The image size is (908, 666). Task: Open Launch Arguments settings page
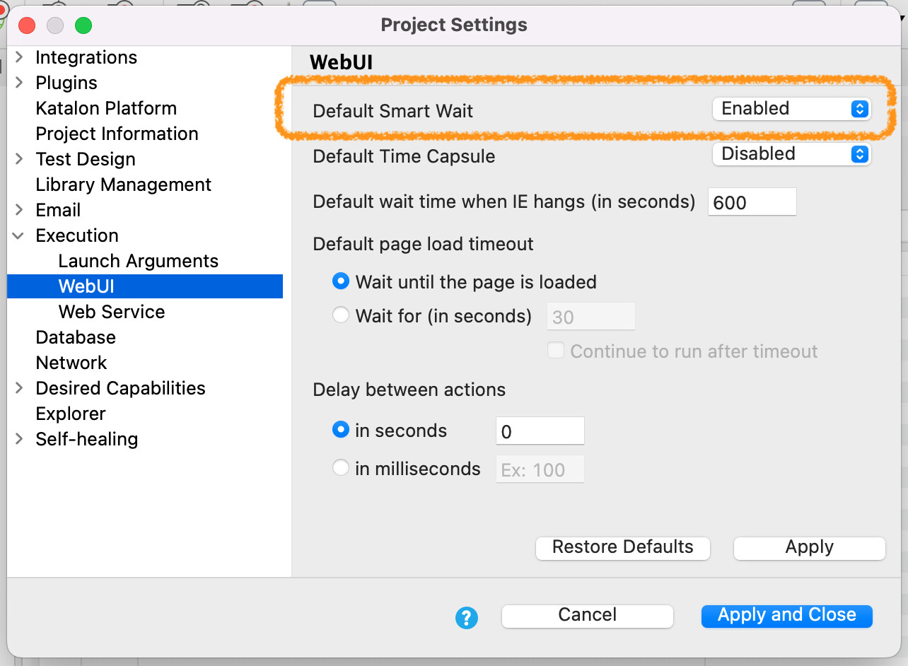pos(138,261)
